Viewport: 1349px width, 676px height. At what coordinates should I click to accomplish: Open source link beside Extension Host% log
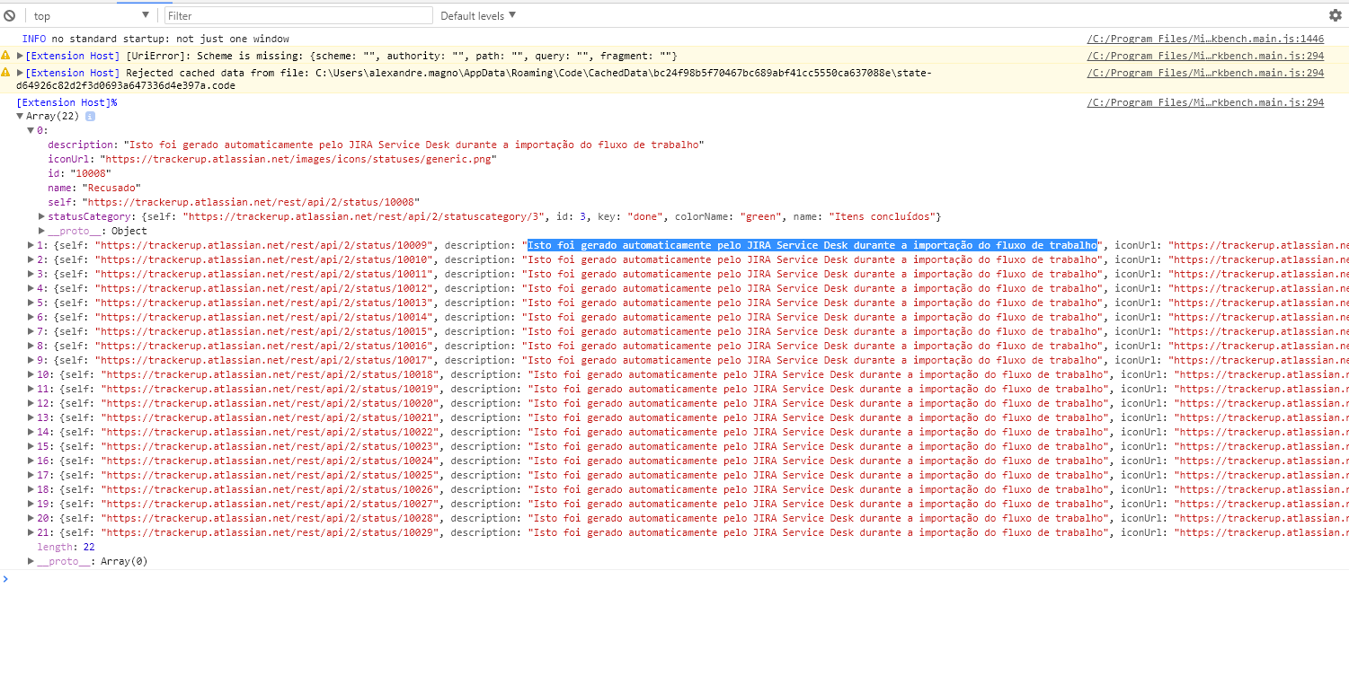tap(1205, 102)
